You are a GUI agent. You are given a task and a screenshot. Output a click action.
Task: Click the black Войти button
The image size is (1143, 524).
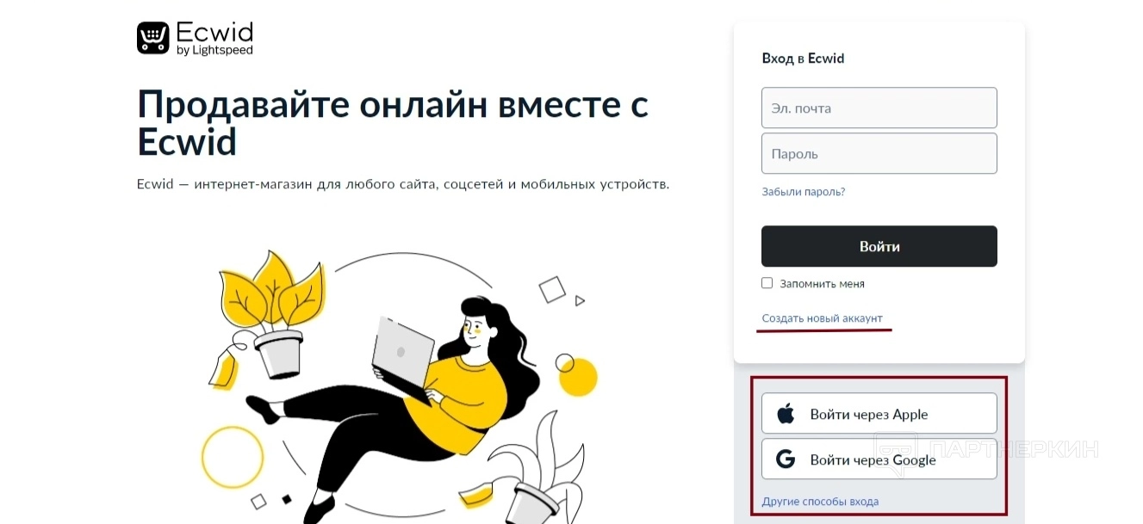point(879,246)
